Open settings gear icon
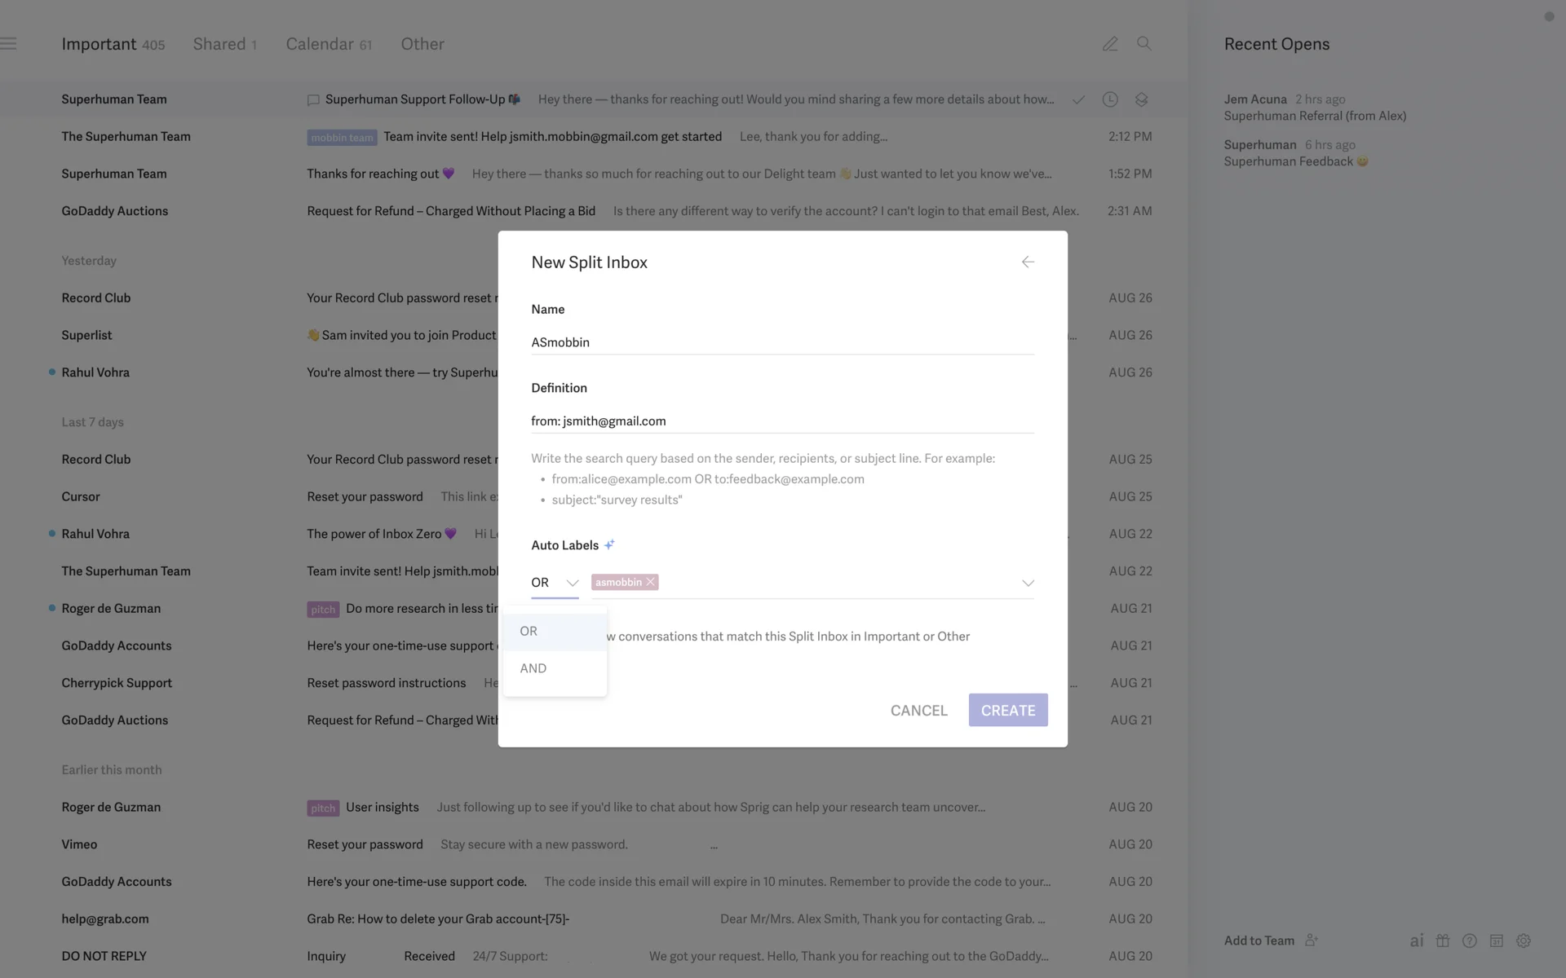Image resolution: width=1566 pixels, height=978 pixels. 1523,941
